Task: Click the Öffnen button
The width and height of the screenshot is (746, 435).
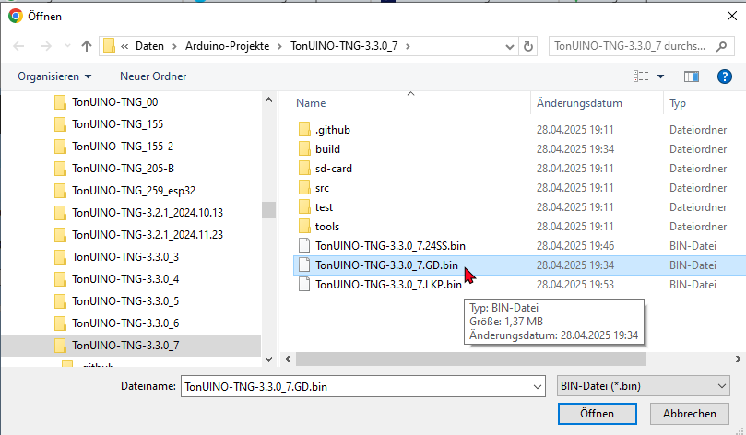Action: [x=598, y=414]
